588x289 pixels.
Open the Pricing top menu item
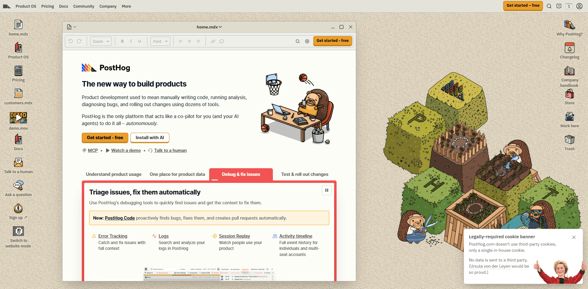pos(47,6)
